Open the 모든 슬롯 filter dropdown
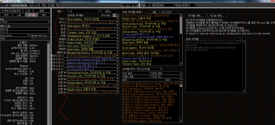Viewport: 275px width, 125px height. tap(137, 73)
